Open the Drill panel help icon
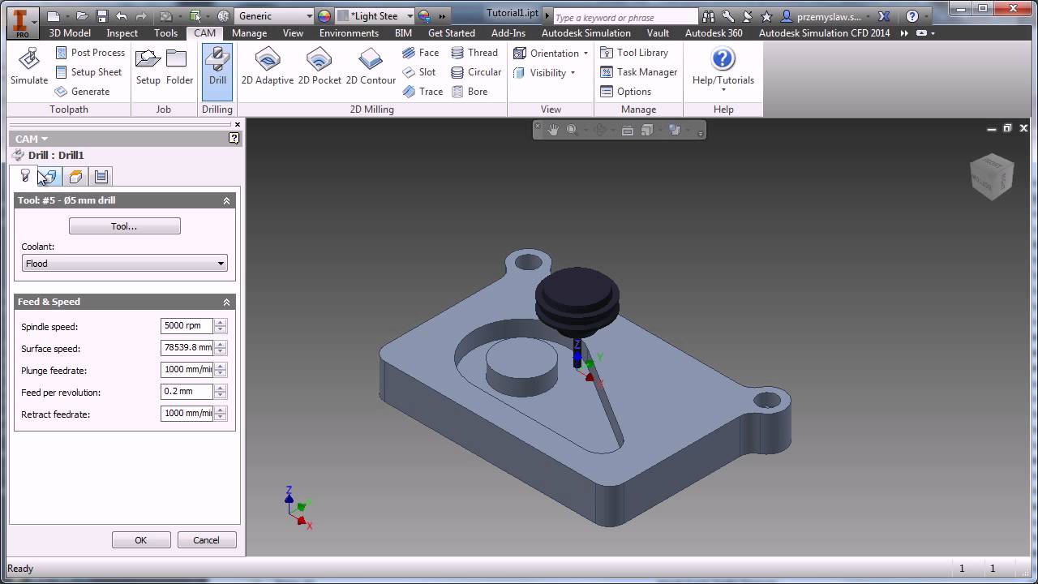The width and height of the screenshot is (1038, 584). [234, 139]
